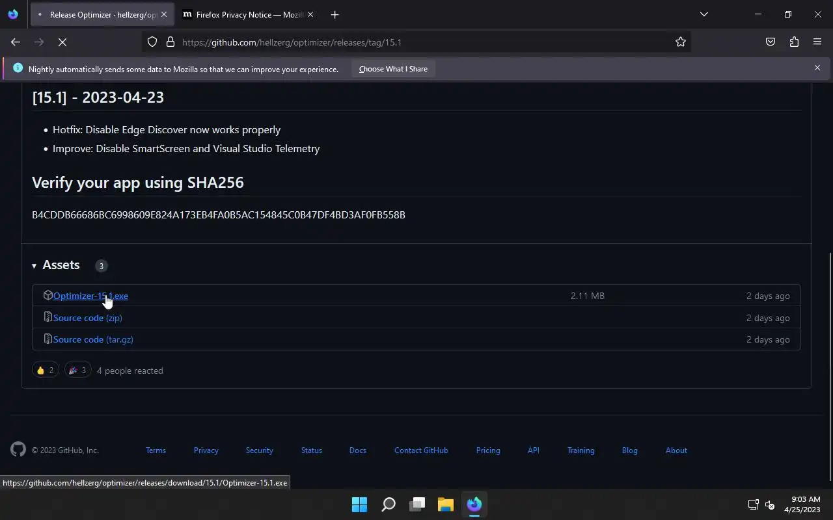Click the Firefox Nightly logo in titlebar
The width and height of the screenshot is (833, 520).
(x=13, y=14)
